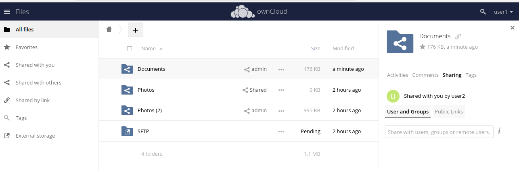Click the plus new-file button
This screenshot has width=519, height=171.
tap(136, 30)
